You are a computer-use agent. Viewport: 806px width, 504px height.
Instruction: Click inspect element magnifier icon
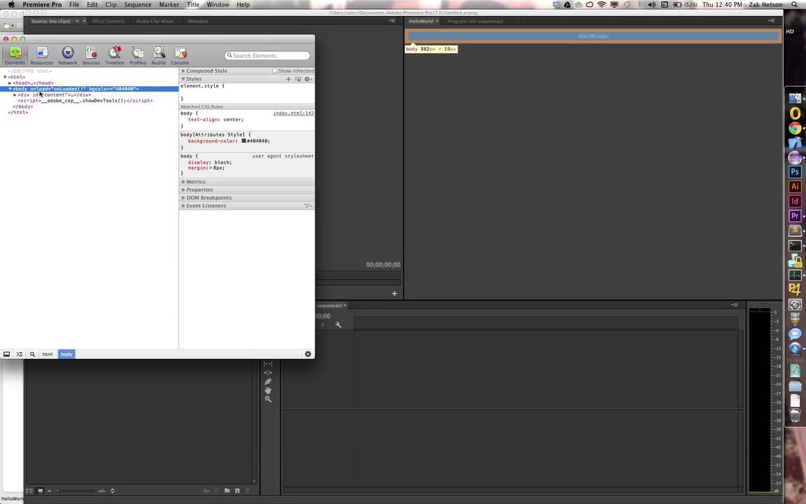click(x=32, y=354)
